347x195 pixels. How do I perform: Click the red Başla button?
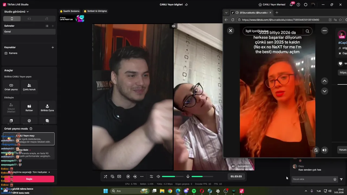[29, 179]
